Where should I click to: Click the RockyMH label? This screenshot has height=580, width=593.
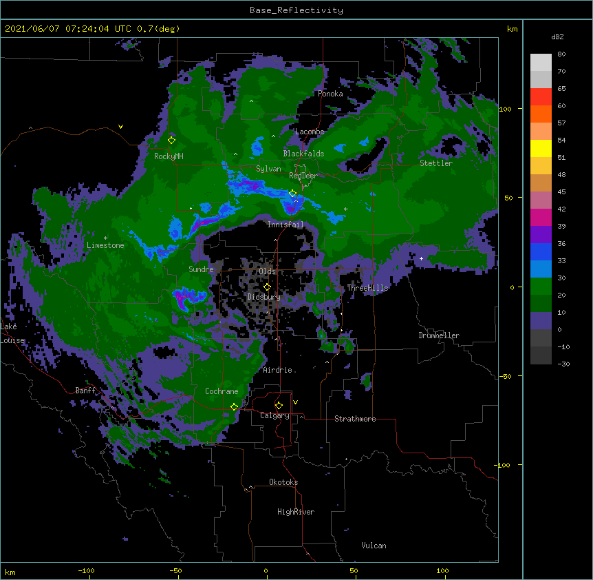pos(169,156)
